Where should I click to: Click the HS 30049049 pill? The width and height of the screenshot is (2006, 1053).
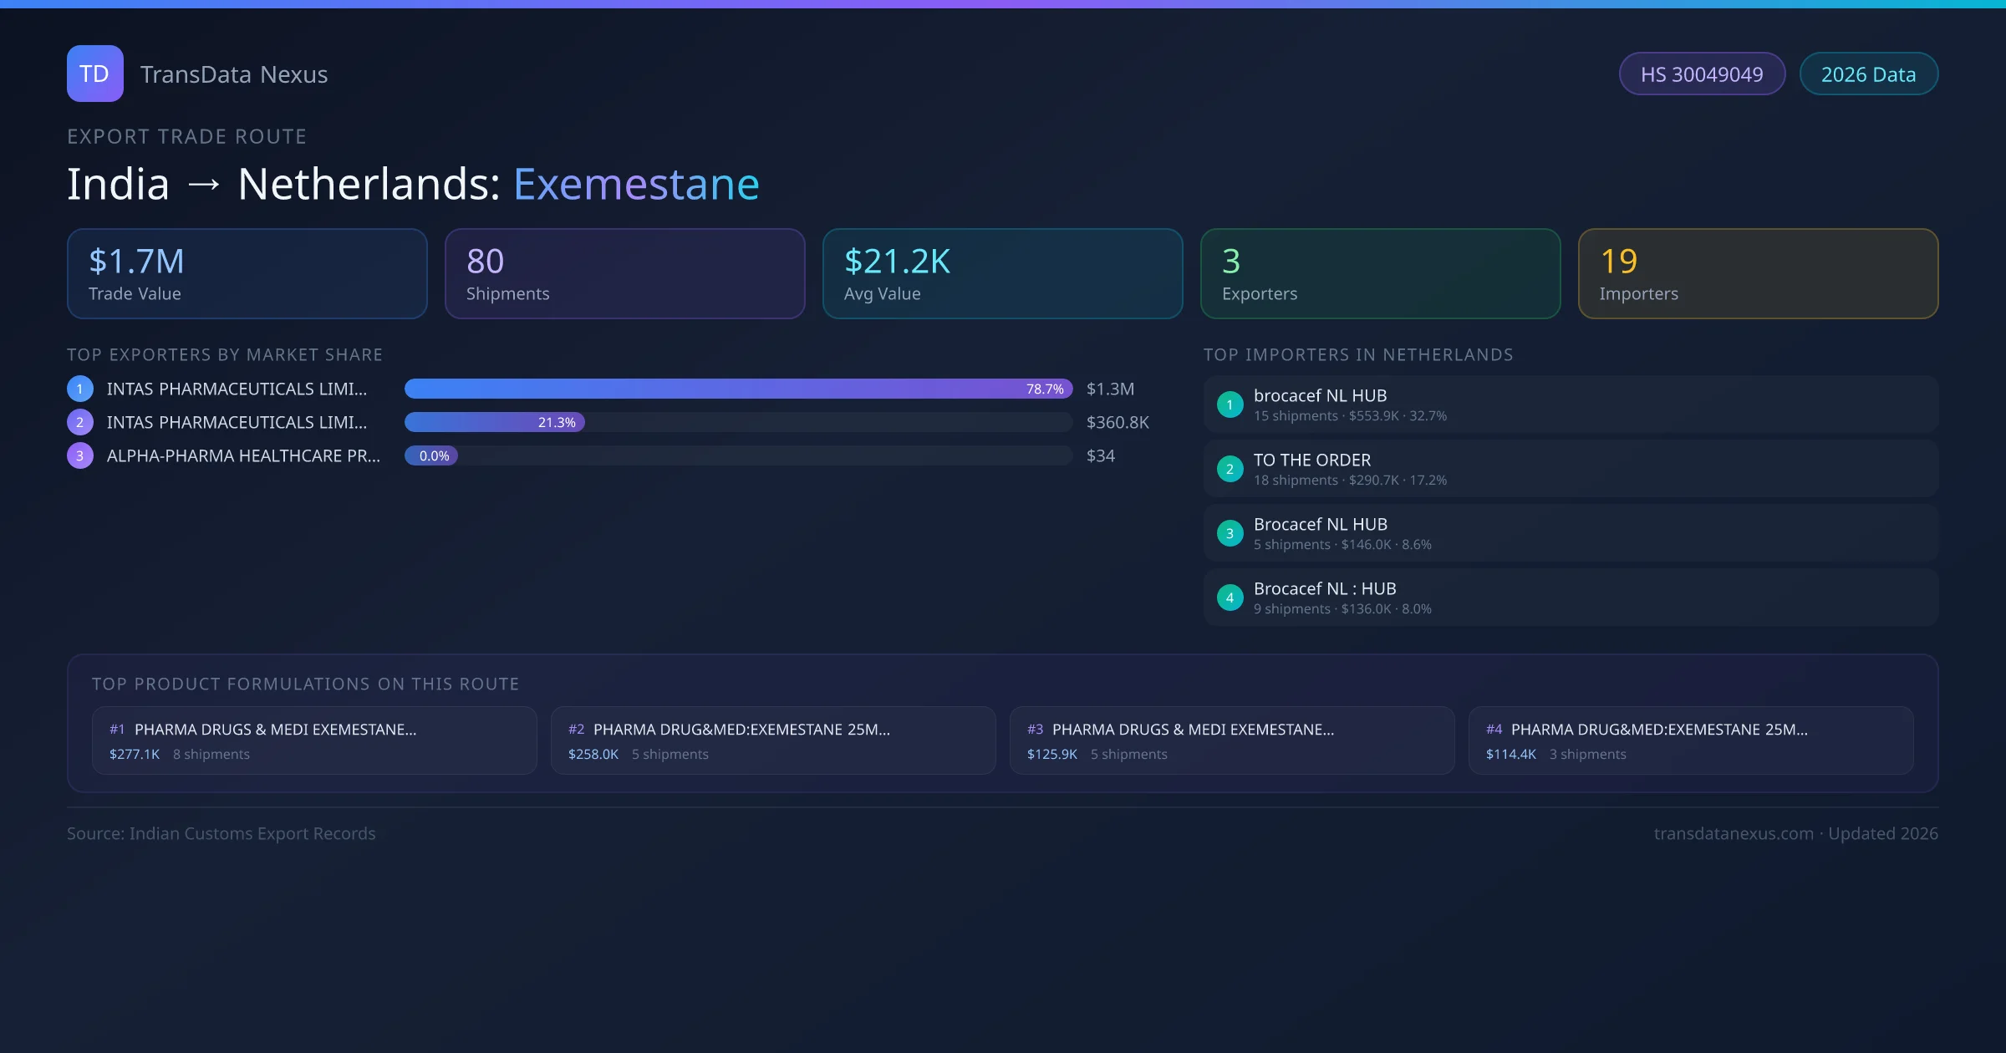(x=1702, y=74)
